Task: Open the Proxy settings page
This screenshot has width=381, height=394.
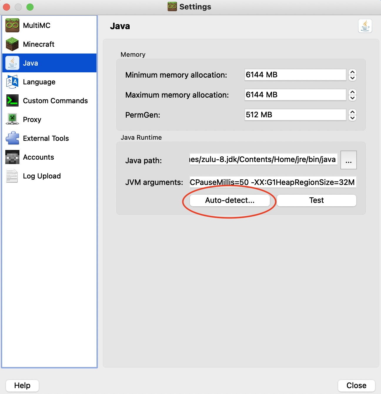Action: (49, 119)
